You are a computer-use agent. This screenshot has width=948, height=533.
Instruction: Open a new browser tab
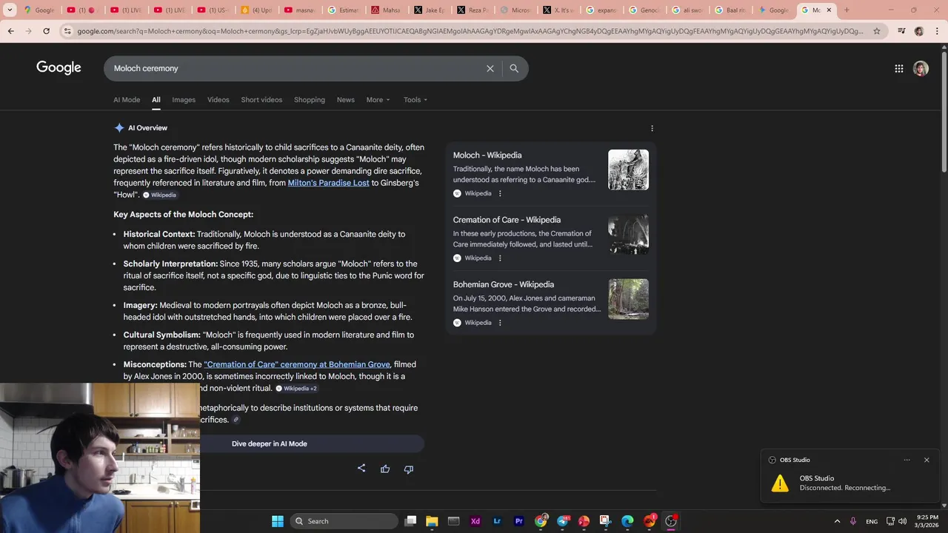click(847, 10)
